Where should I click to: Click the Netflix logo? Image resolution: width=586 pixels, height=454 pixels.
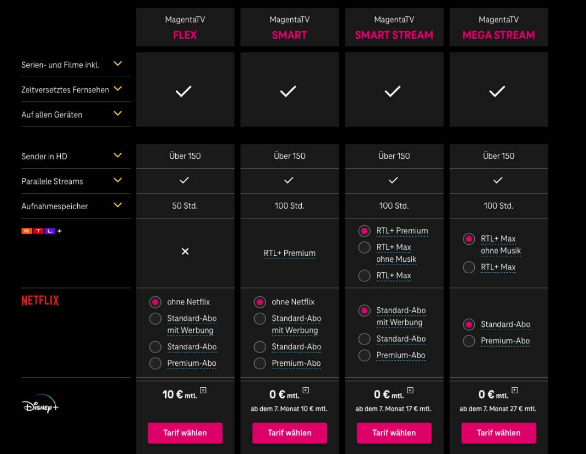click(40, 301)
